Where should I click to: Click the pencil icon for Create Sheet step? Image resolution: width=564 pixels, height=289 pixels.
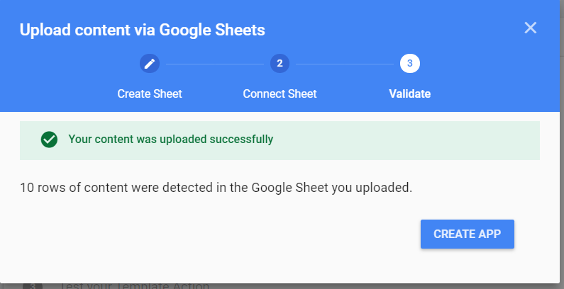(149, 64)
